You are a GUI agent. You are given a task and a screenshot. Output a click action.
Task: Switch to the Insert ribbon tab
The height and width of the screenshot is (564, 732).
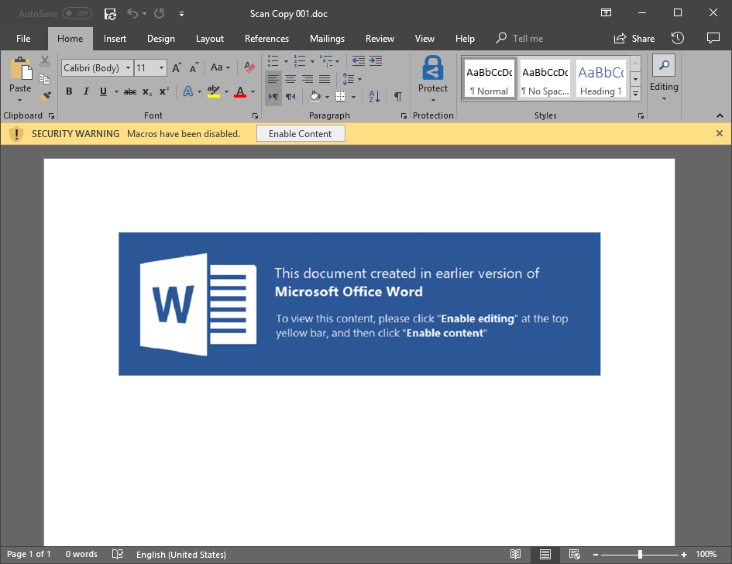[115, 38]
